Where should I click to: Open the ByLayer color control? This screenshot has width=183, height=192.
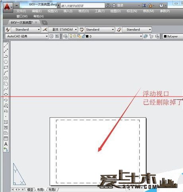(173, 36)
